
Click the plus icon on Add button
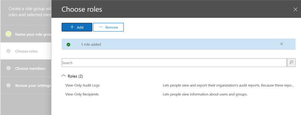pos(72,27)
